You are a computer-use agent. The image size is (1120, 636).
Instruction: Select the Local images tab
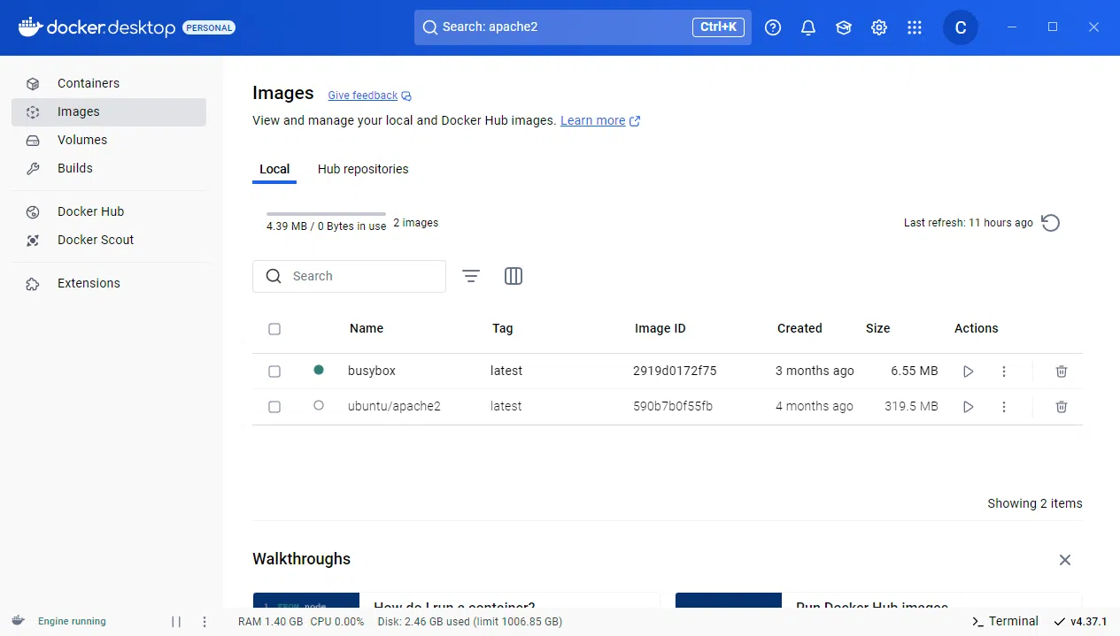click(x=274, y=169)
